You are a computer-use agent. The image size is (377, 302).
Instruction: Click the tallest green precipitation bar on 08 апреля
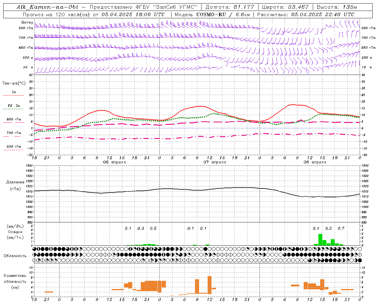pyautogui.click(x=320, y=239)
